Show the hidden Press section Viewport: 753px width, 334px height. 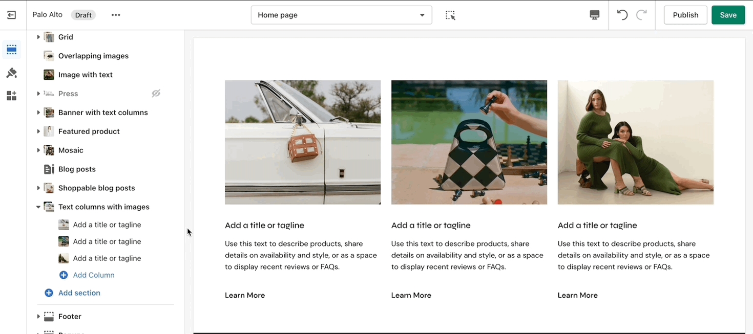(x=156, y=94)
